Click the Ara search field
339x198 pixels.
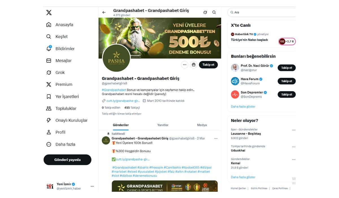263,12
